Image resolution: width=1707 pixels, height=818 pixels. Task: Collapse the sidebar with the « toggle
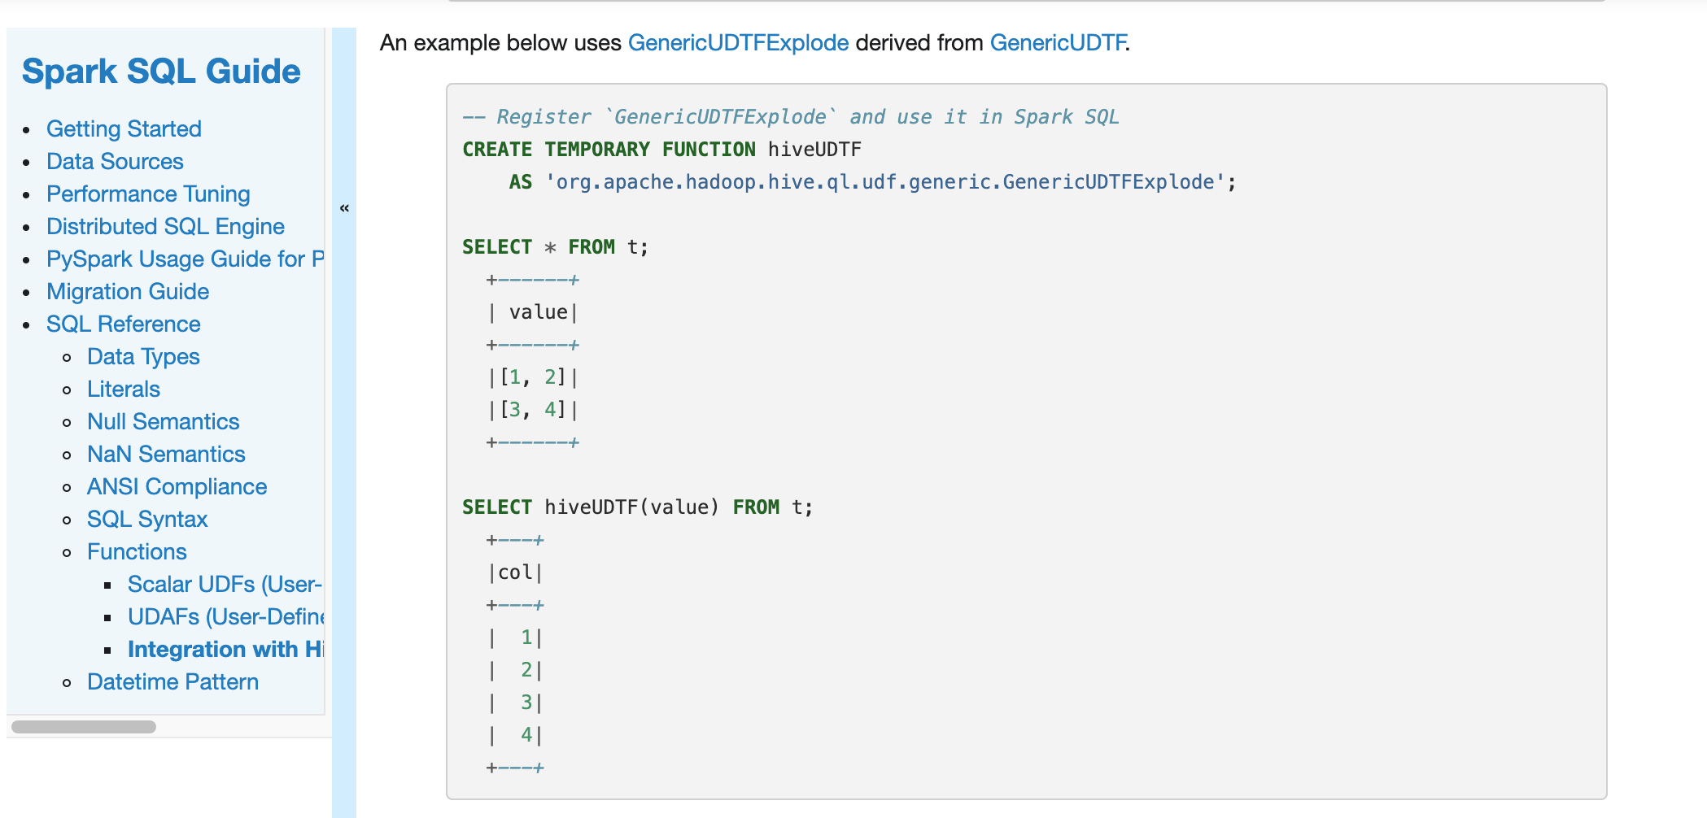pyautogui.click(x=344, y=208)
